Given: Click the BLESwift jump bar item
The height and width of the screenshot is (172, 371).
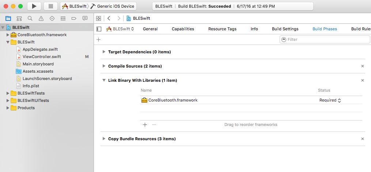Looking at the screenshot, I should (139, 18).
